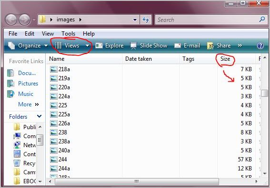
Task: Select the Cam folder in tree
Action: (25, 172)
